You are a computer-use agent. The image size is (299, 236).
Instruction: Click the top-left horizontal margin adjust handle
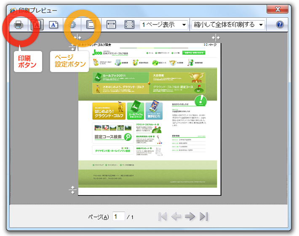77,38
